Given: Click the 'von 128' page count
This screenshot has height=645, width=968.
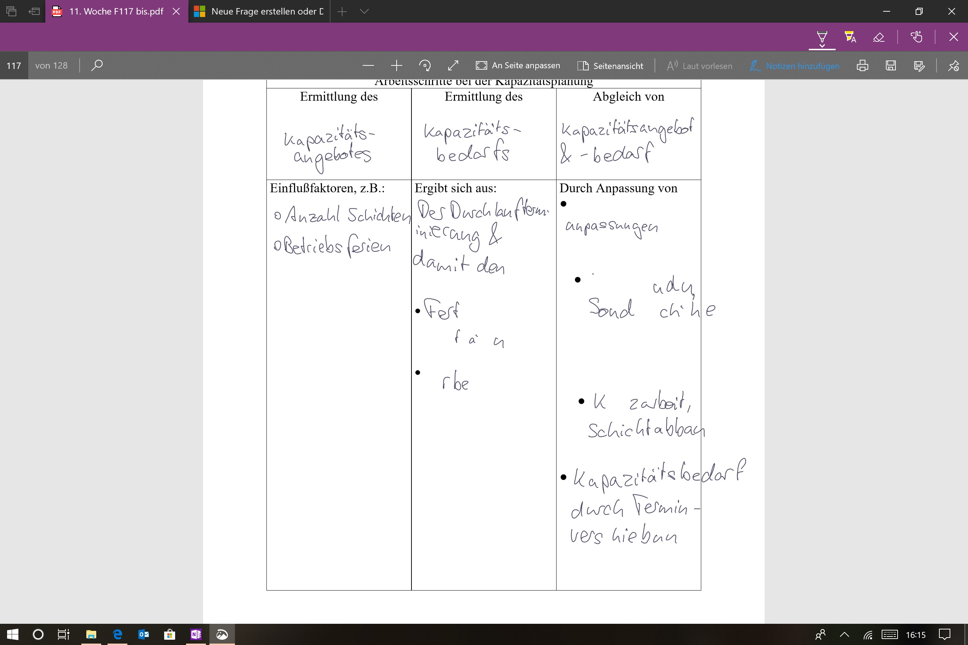Looking at the screenshot, I should [x=51, y=65].
